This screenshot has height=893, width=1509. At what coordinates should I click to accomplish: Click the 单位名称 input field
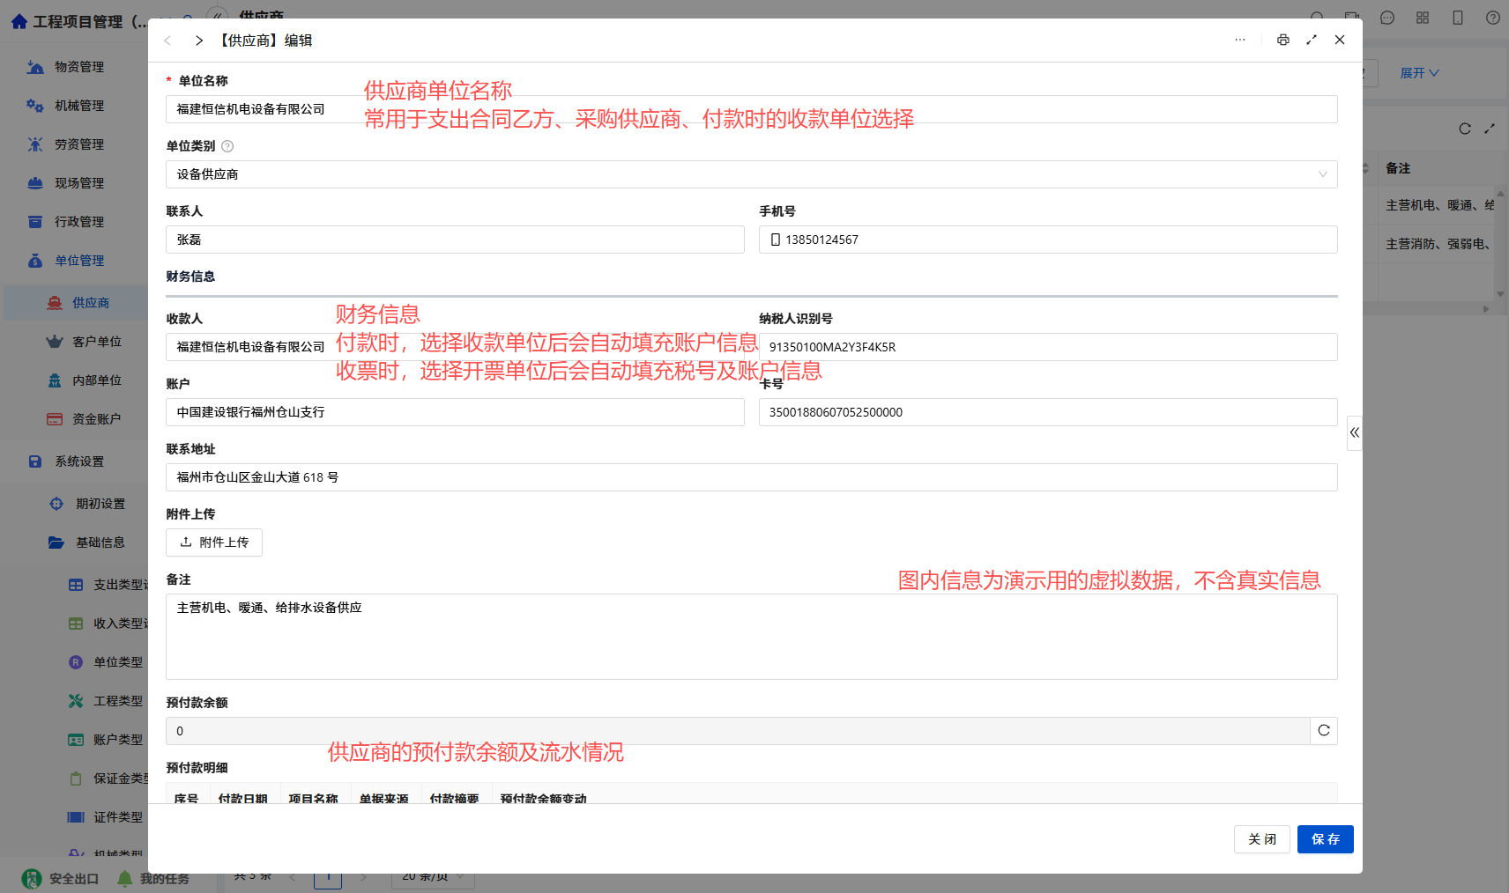coord(752,109)
